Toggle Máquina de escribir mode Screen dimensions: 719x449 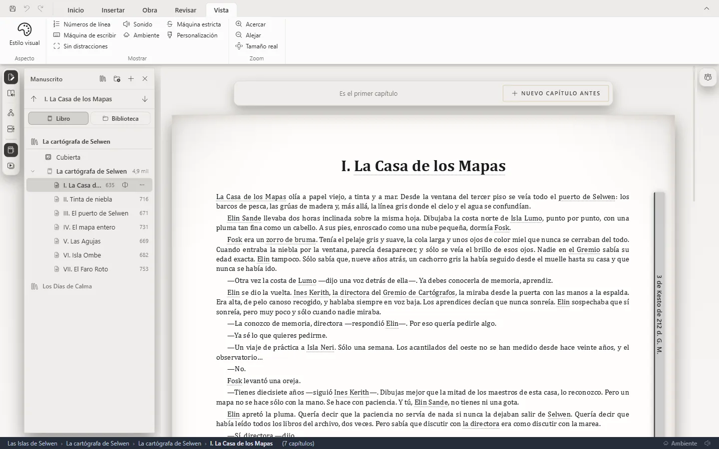(x=85, y=35)
